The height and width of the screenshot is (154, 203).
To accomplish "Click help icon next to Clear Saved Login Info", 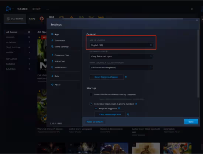I will (x=128, y=114).
